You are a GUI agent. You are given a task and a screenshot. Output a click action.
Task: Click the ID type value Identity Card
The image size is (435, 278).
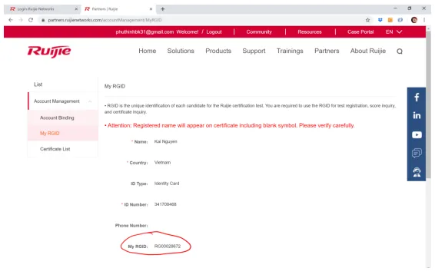tap(167, 184)
